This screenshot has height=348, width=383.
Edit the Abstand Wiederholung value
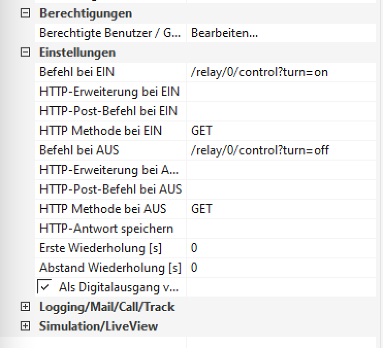tap(280, 268)
